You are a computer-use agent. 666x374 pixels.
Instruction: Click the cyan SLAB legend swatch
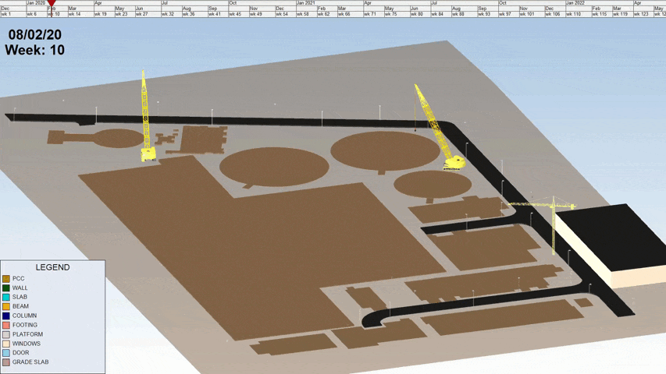(x=6, y=297)
